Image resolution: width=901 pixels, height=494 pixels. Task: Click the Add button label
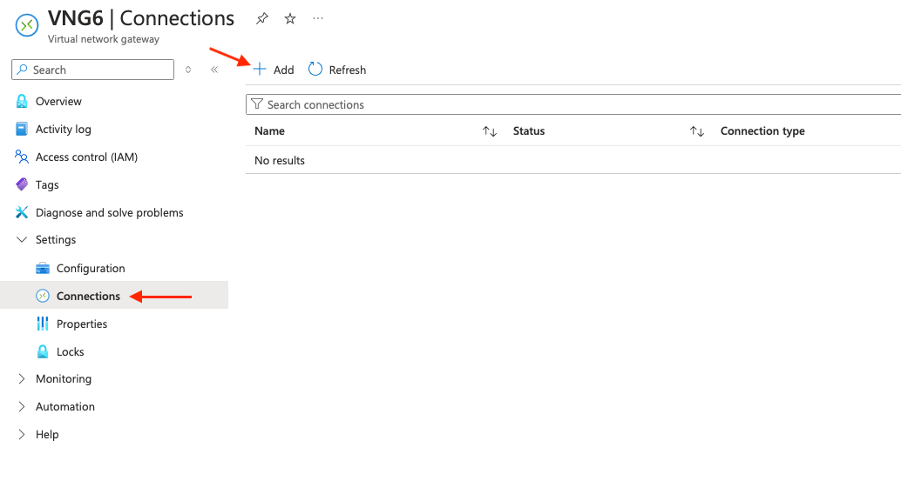(x=283, y=70)
